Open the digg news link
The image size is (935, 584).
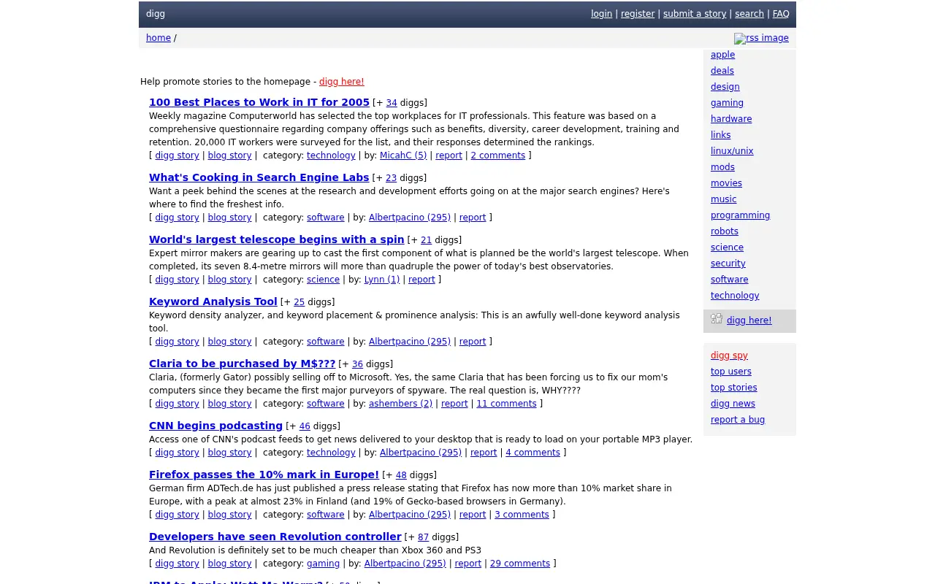coord(733,404)
